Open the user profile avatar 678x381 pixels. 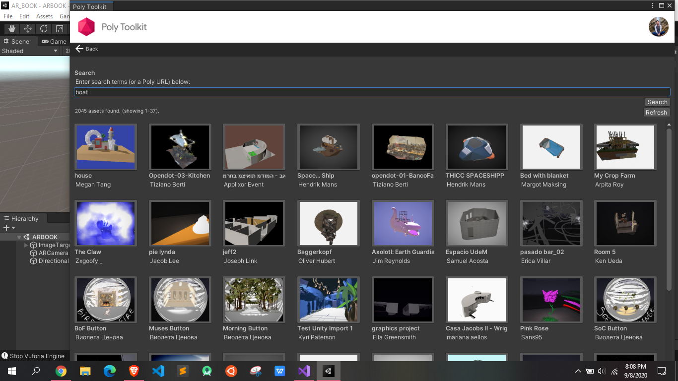(659, 27)
